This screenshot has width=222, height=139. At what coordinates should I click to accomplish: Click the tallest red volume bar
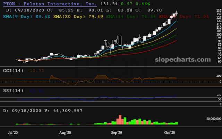pyautogui.click(x=120, y=120)
